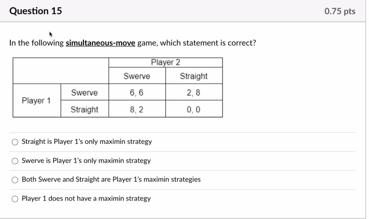The width and height of the screenshot is (369, 219).
Task: Click the 0.75 pts score label
Action: tap(340, 11)
